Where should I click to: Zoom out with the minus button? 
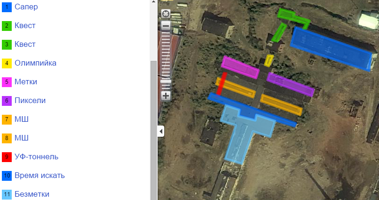[x=166, y=26]
